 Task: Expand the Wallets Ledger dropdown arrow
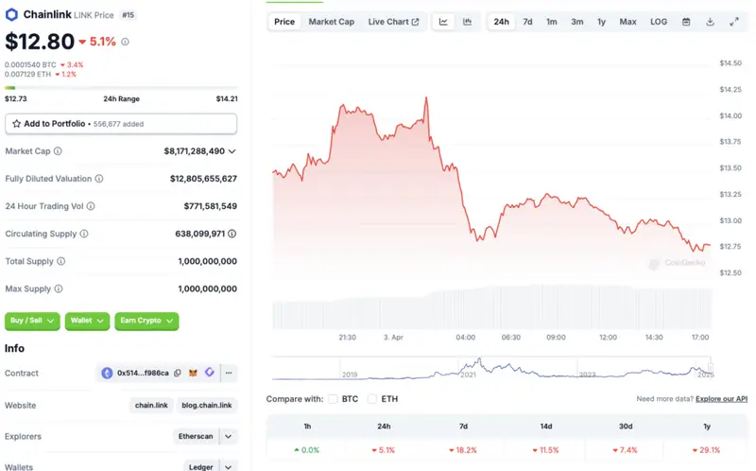tap(228, 466)
